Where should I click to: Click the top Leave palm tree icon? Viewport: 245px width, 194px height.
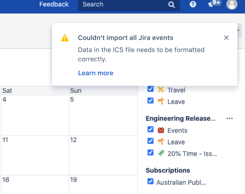pos(161,101)
